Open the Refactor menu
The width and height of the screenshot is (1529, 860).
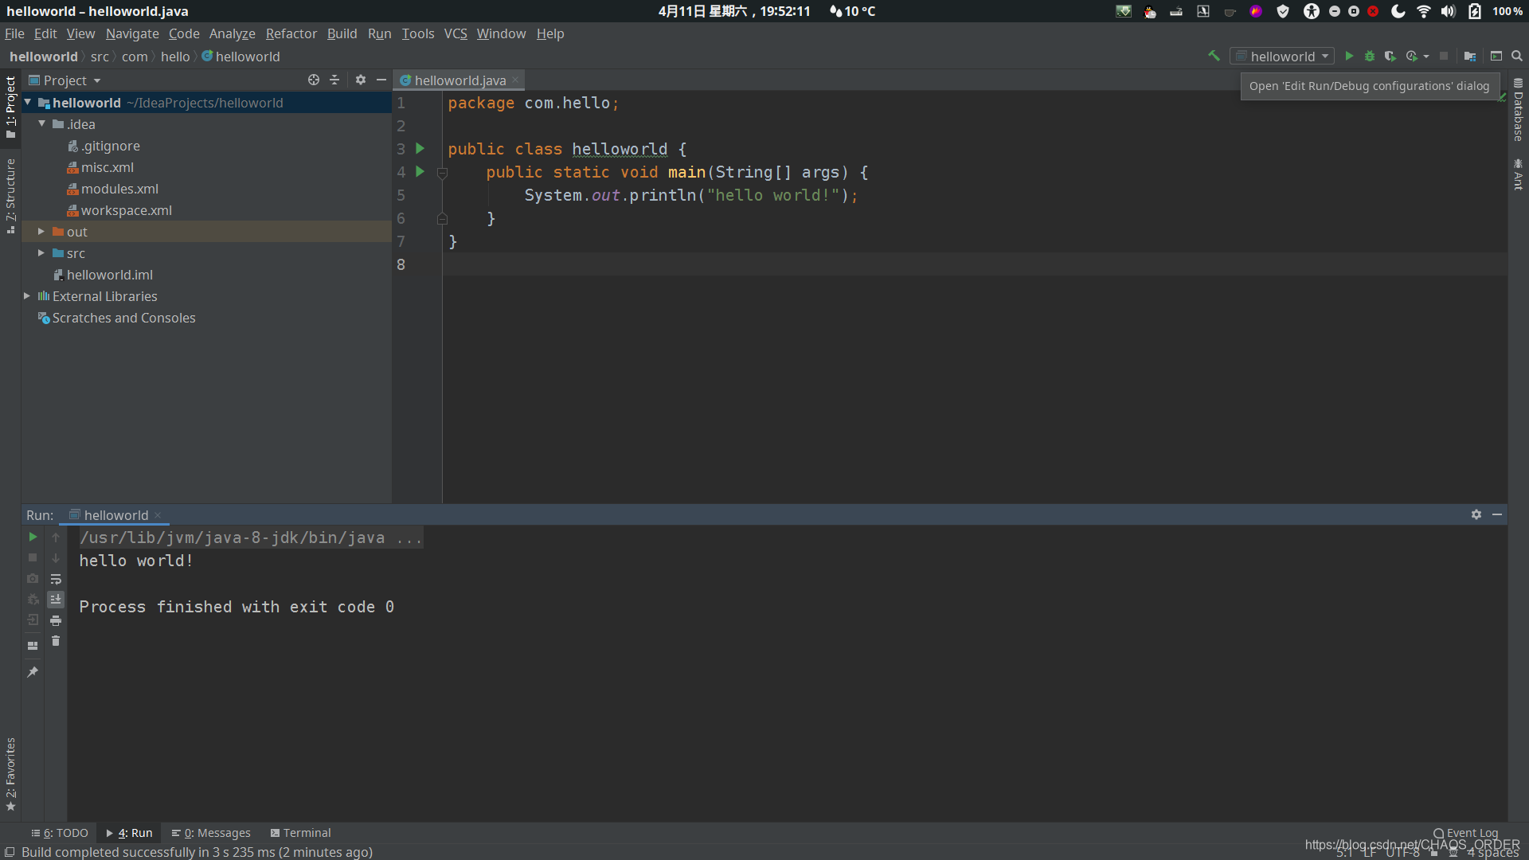(x=291, y=33)
